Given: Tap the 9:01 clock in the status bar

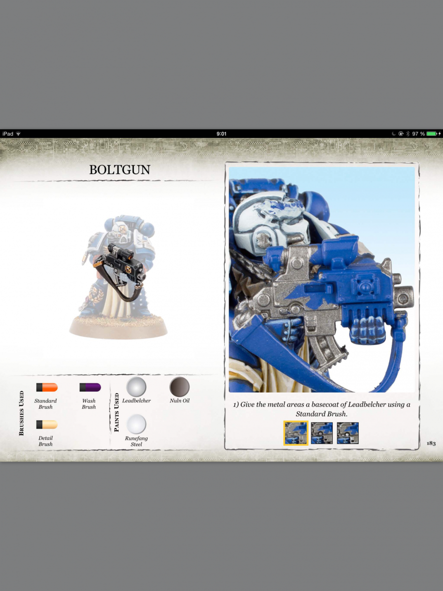Looking at the screenshot, I should [x=221, y=134].
